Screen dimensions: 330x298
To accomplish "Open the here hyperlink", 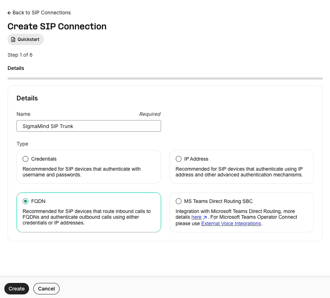I will click(x=197, y=217).
